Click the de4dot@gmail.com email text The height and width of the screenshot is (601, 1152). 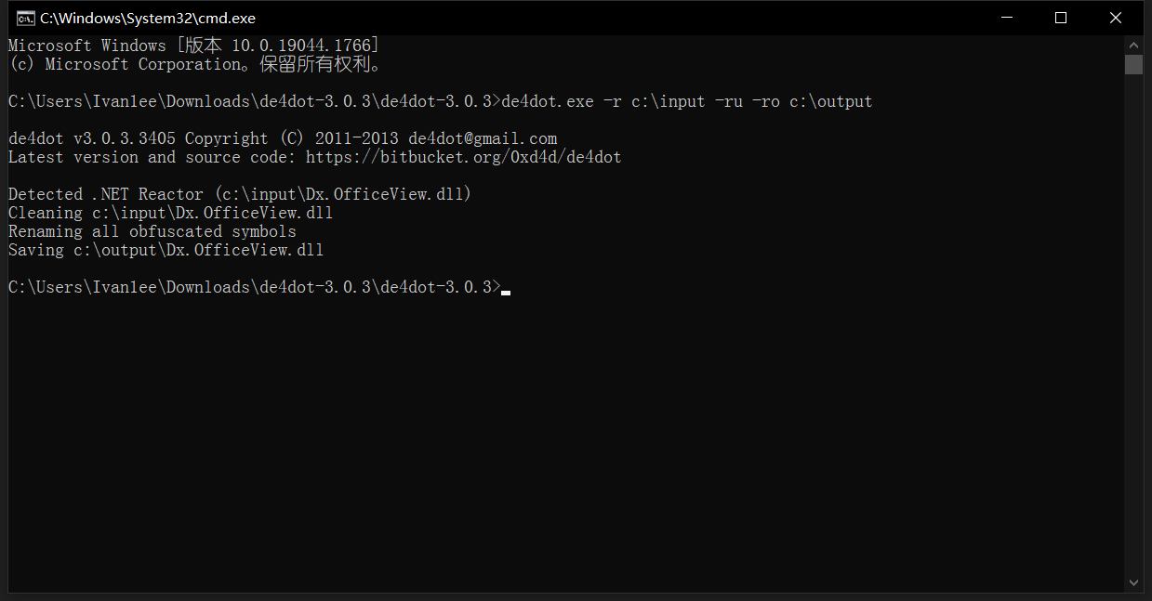pos(483,138)
